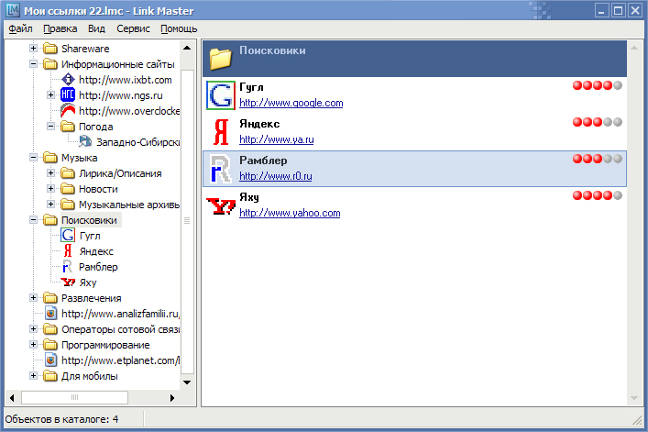Select http://www.etplanet.com tree entry

point(121,360)
